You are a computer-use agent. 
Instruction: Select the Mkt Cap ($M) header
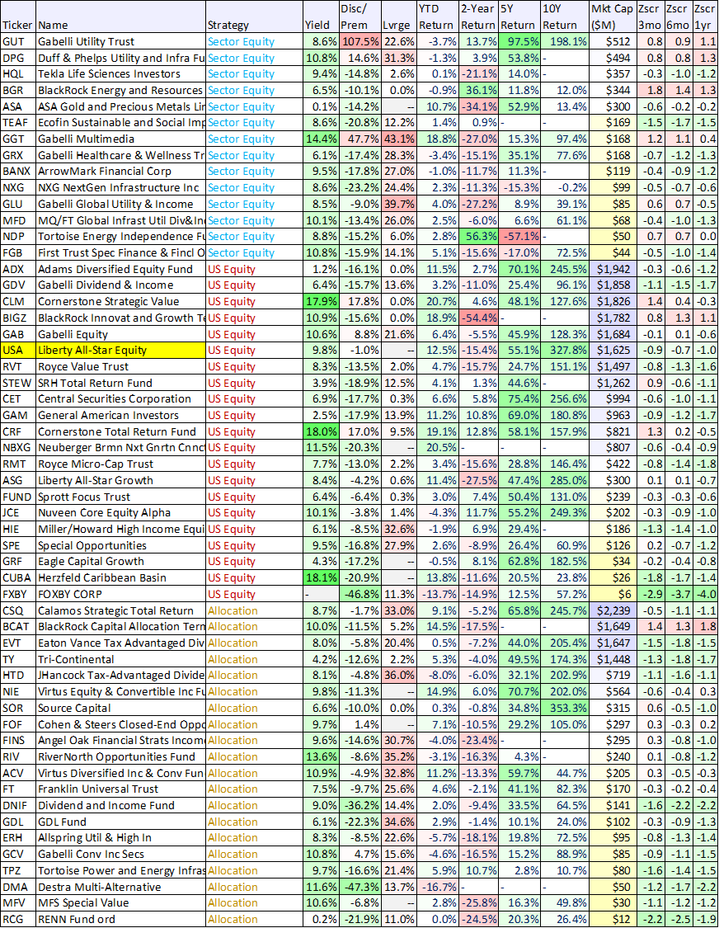[612, 16]
